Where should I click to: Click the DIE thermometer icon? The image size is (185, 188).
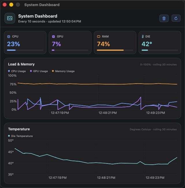(x=143, y=37)
